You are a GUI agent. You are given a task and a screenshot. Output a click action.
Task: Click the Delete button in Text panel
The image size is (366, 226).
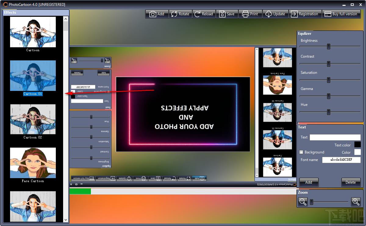click(351, 182)
